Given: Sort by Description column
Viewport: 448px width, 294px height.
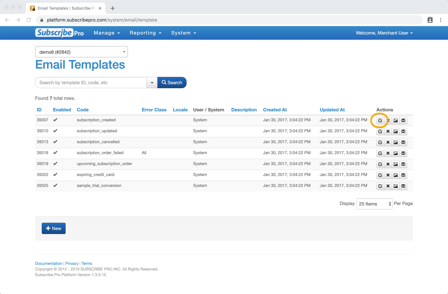Looking at the screenshot, I should (x=244, y=110).
